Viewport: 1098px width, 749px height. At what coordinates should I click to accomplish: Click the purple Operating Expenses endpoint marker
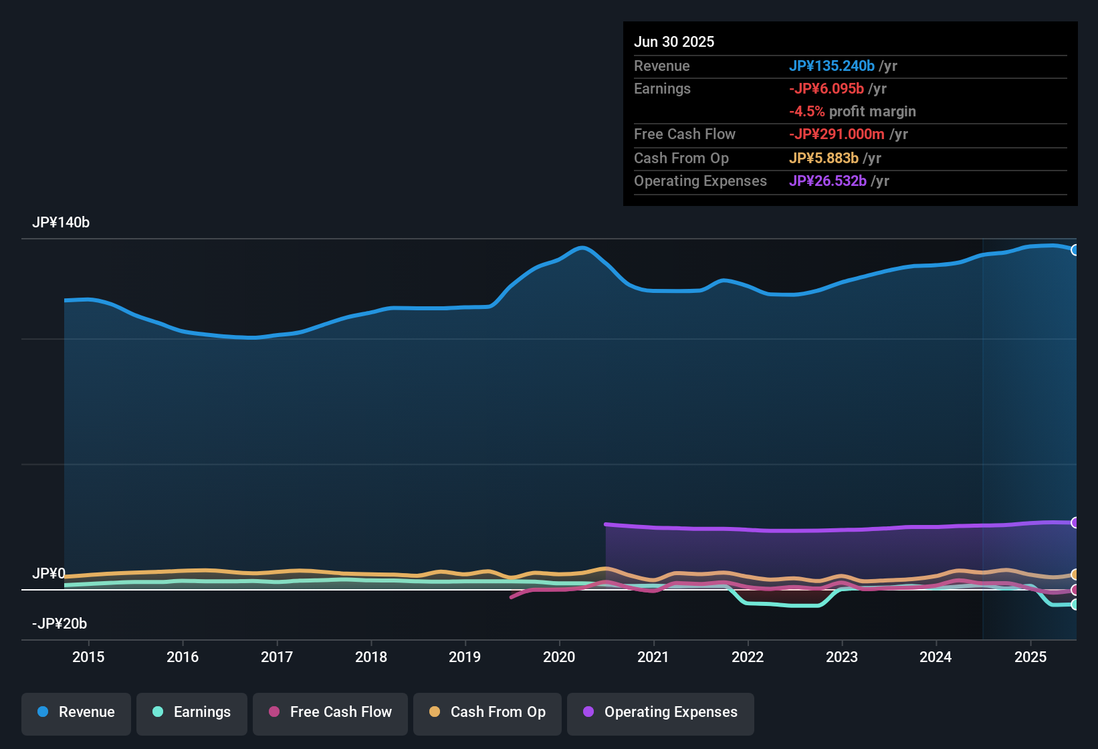point(1075,522)
